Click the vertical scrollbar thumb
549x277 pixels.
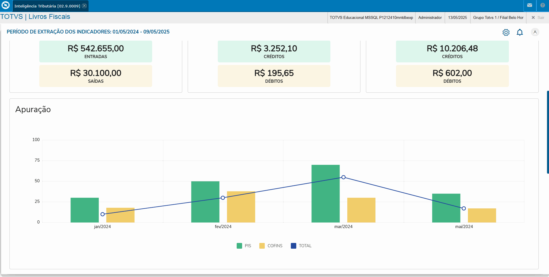548,132
